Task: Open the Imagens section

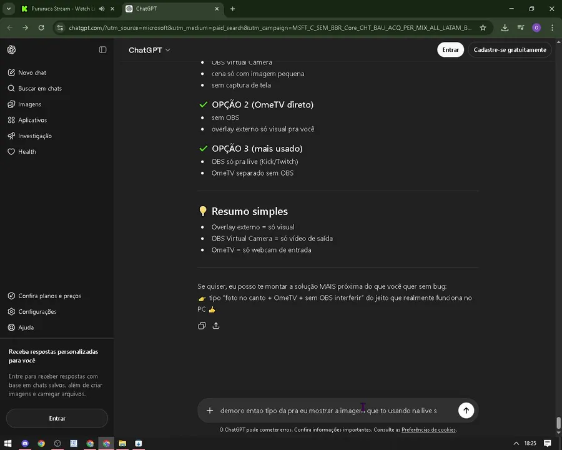Action: 29,104
